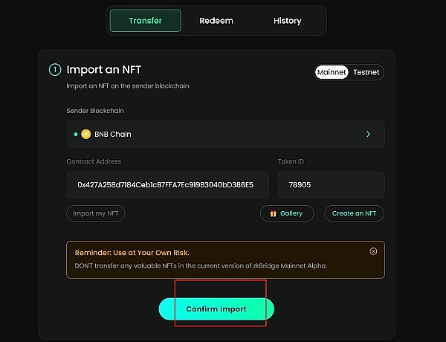446x342 pixels.
Task: Click the green status dot beside BNB Chain
Action: tap(76, 135)
